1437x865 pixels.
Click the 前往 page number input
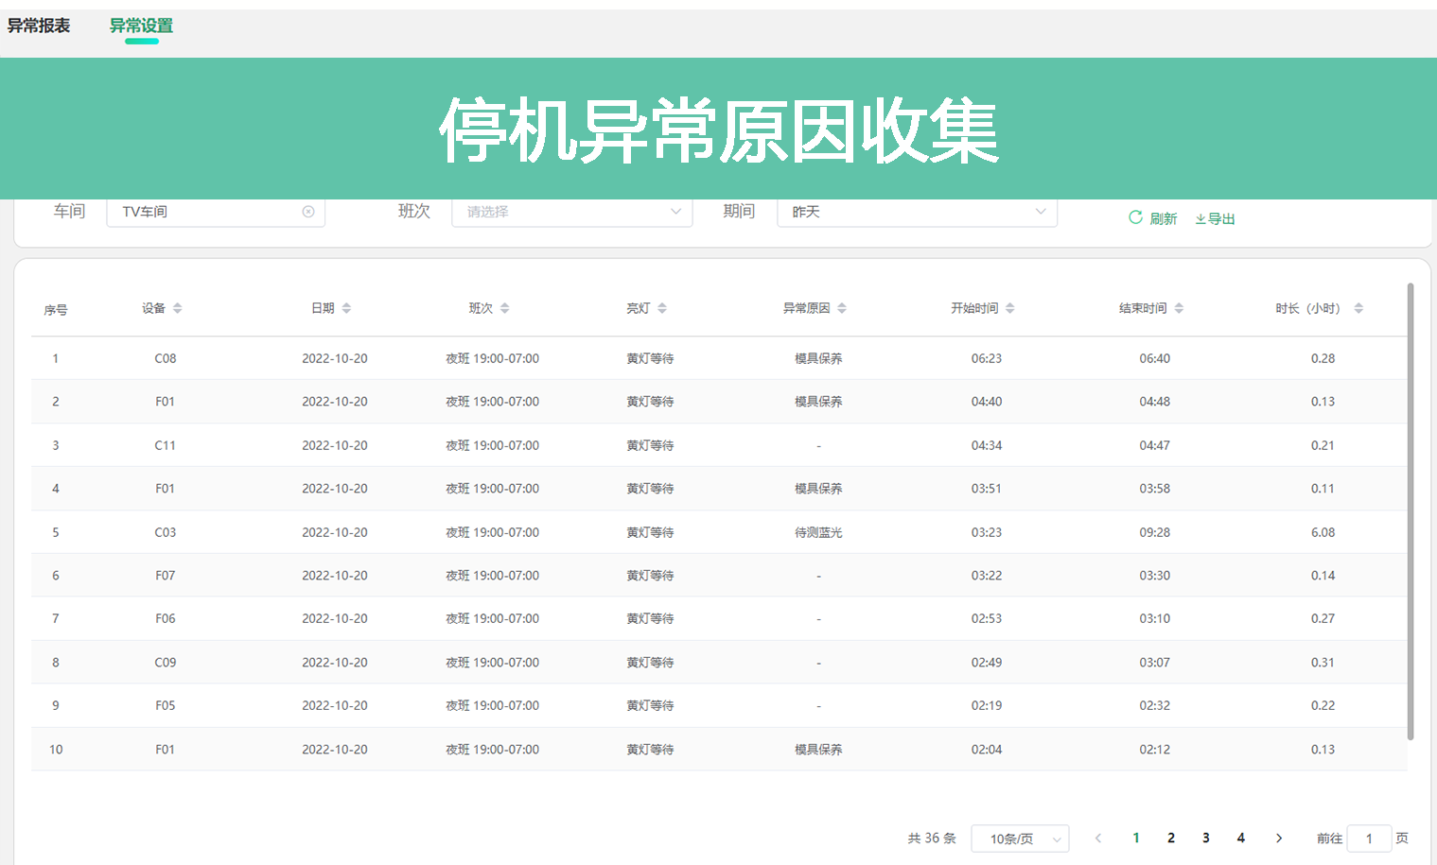click(1369, 838)
